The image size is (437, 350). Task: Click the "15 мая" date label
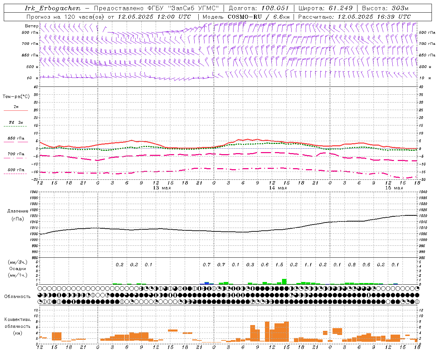pos(394,188)
